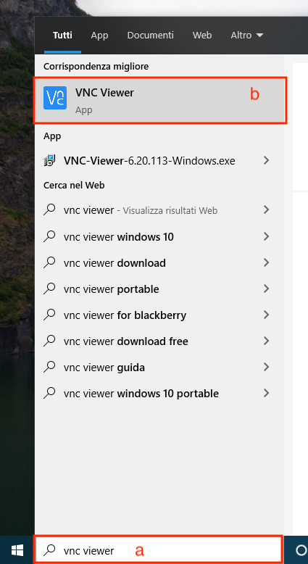Click magnifier icon beside 'vnc viewer guida'
Viewport: 308px width, 564px height.
49,367
